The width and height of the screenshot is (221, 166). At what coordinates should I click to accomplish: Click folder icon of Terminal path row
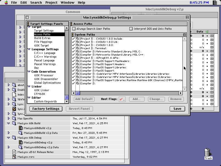[x=78, y=48]
